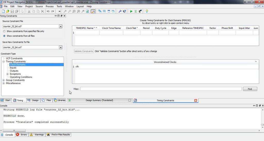Expand the Miscellaneous tree node
Image resolution: width=264 pixels, height=141 pixels.
(x=4, y=83)
